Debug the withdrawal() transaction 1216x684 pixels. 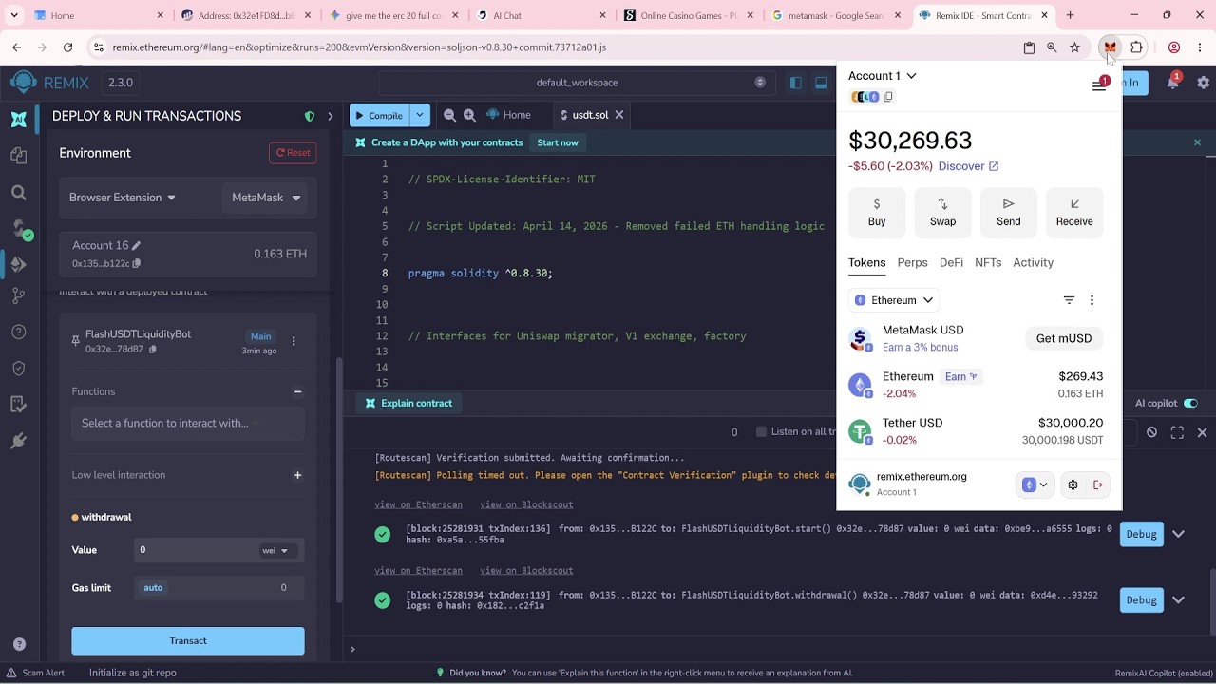point(1141,599)
